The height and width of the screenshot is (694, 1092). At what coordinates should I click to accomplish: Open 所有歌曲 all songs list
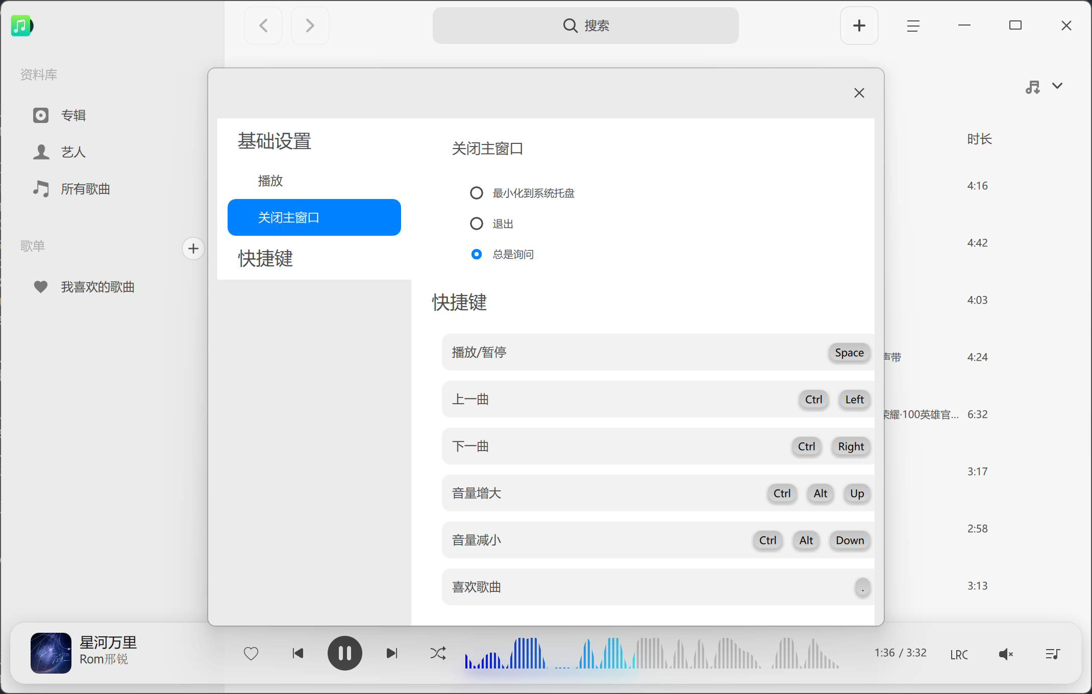coord(71,189)
